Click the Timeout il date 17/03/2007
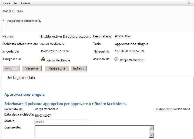194x139 pixels. pyautogui.click(x=129, y=51)
